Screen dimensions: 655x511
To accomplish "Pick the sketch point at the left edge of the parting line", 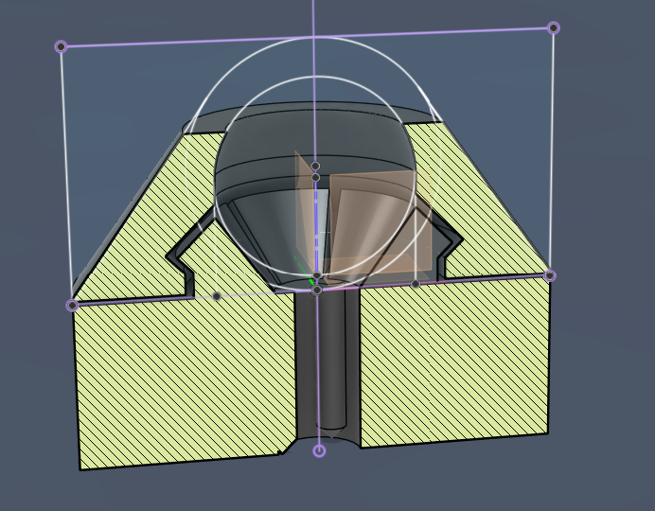I will pos(72,306).
